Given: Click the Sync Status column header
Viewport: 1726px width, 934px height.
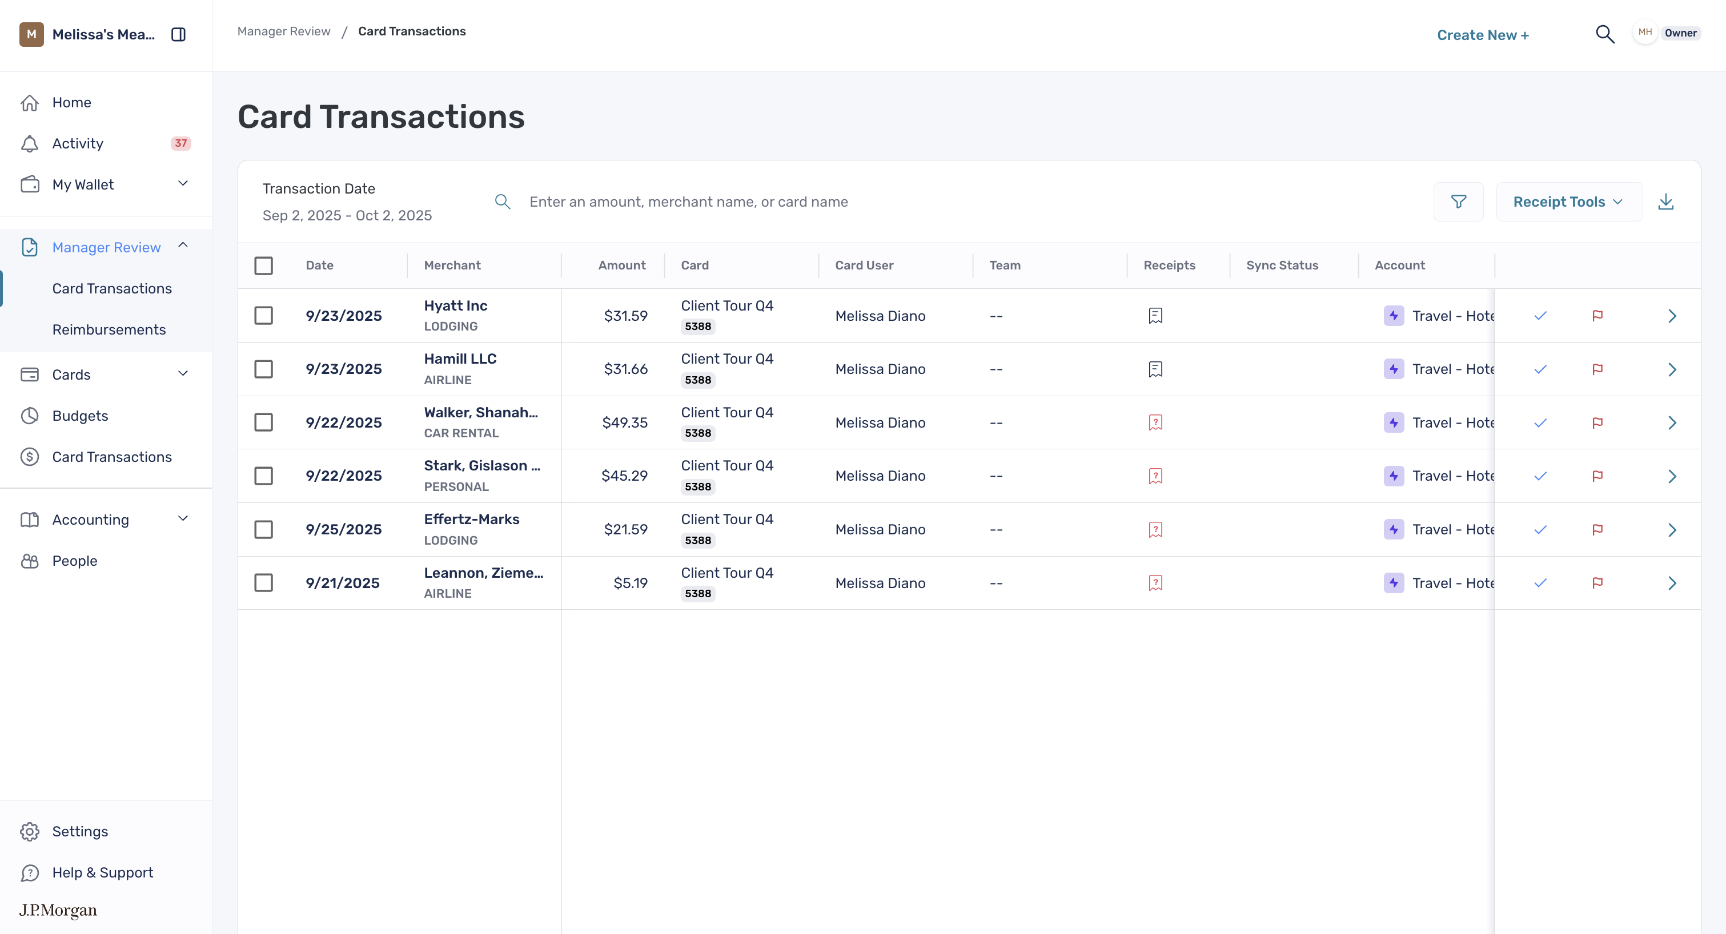Looking at the screenshot, I should (x=1282, y=265).
